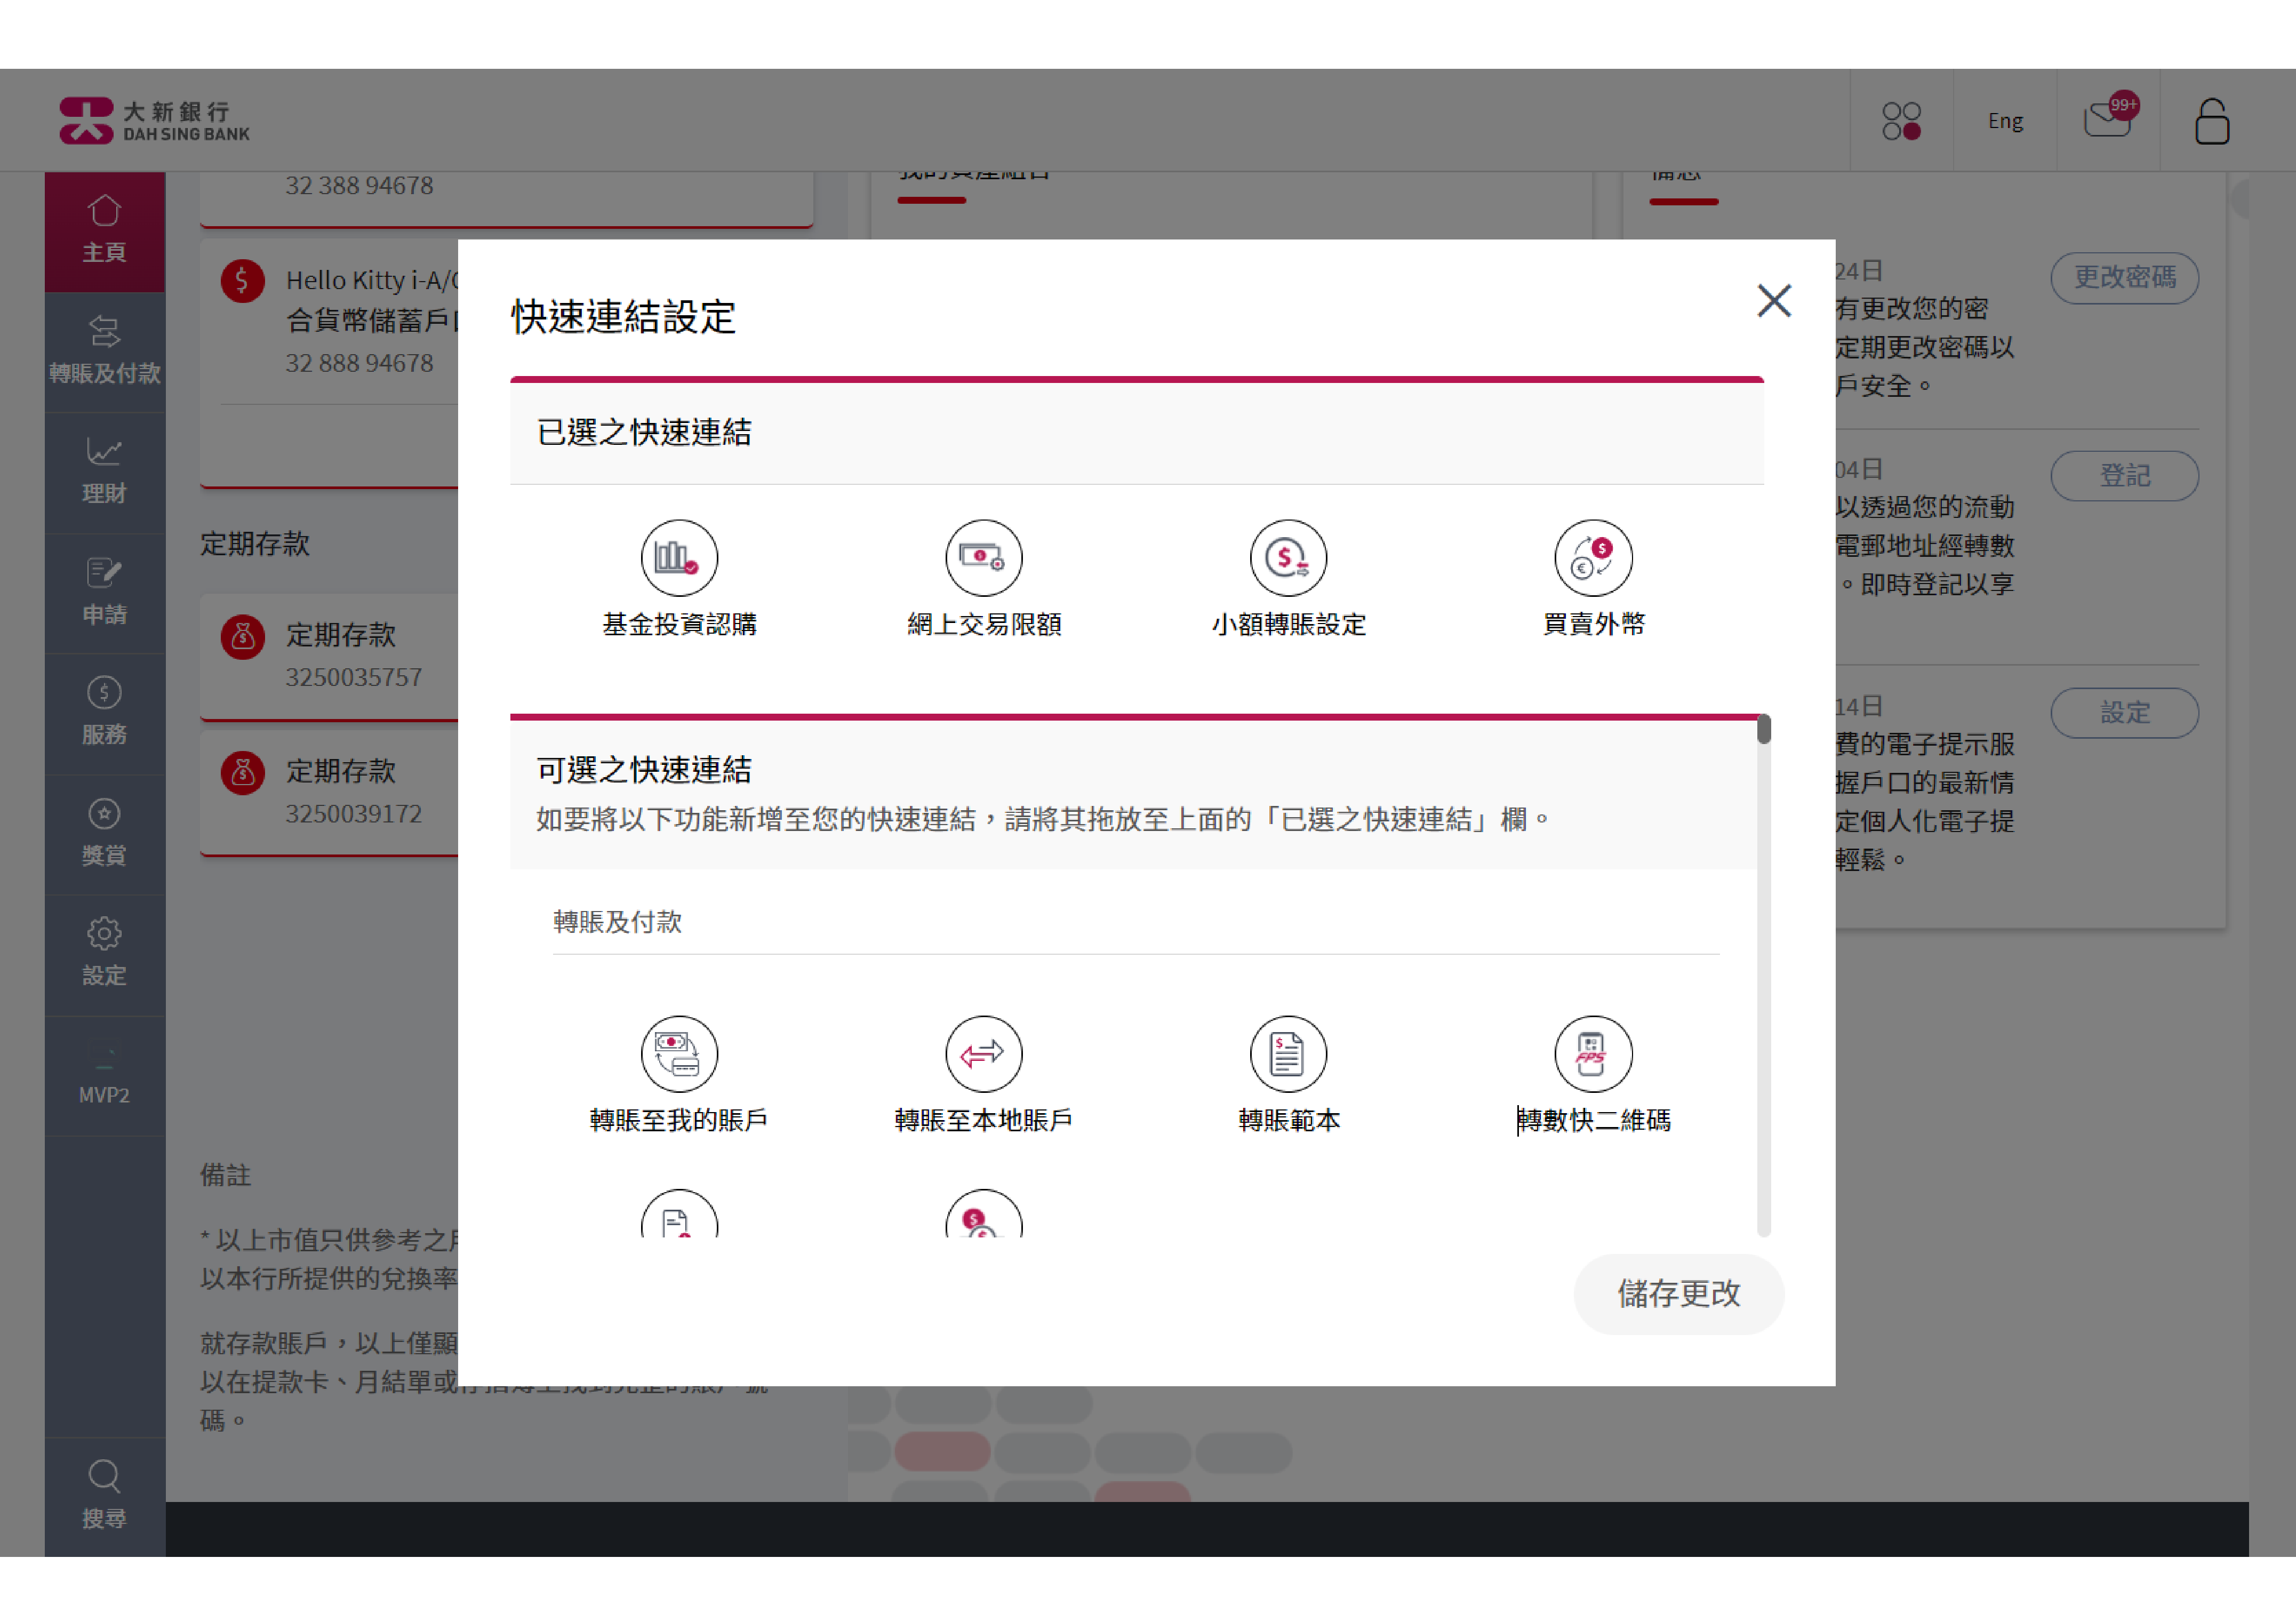The image size is (2296, 1606).
Task: Click the 基金投資認購 quick link icon
Action: point(679,557)
